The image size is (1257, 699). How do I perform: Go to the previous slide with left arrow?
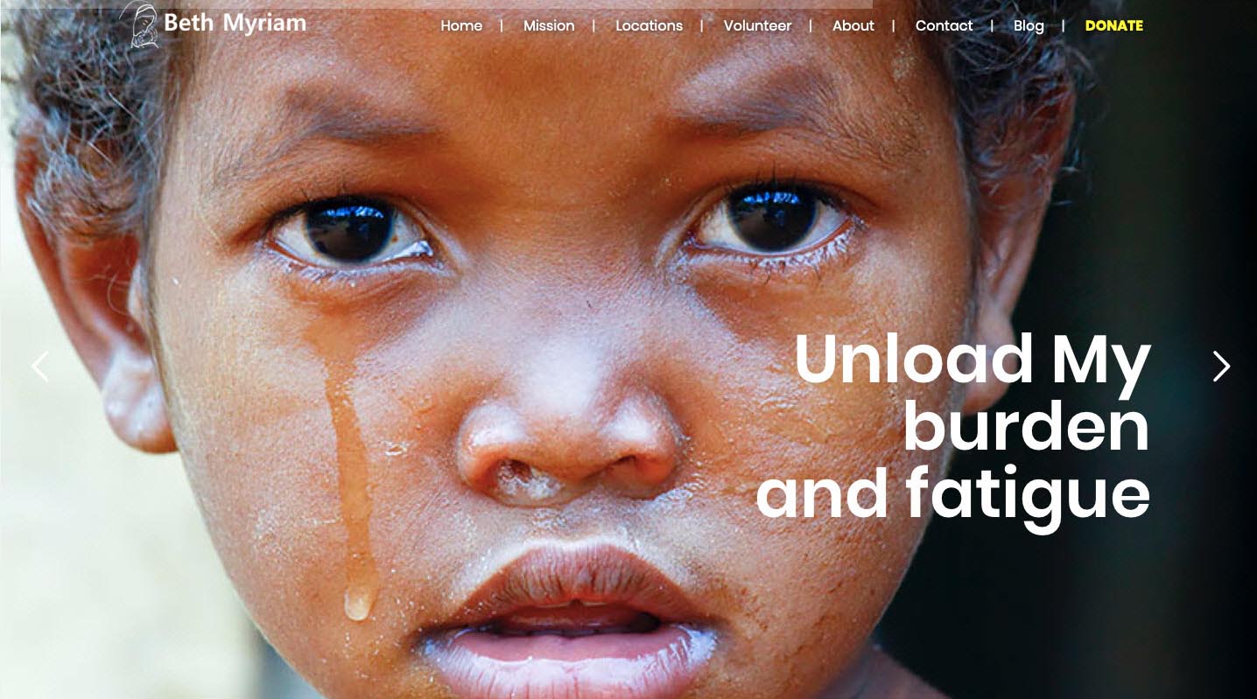pyautogui.click(x=40, y=367)
